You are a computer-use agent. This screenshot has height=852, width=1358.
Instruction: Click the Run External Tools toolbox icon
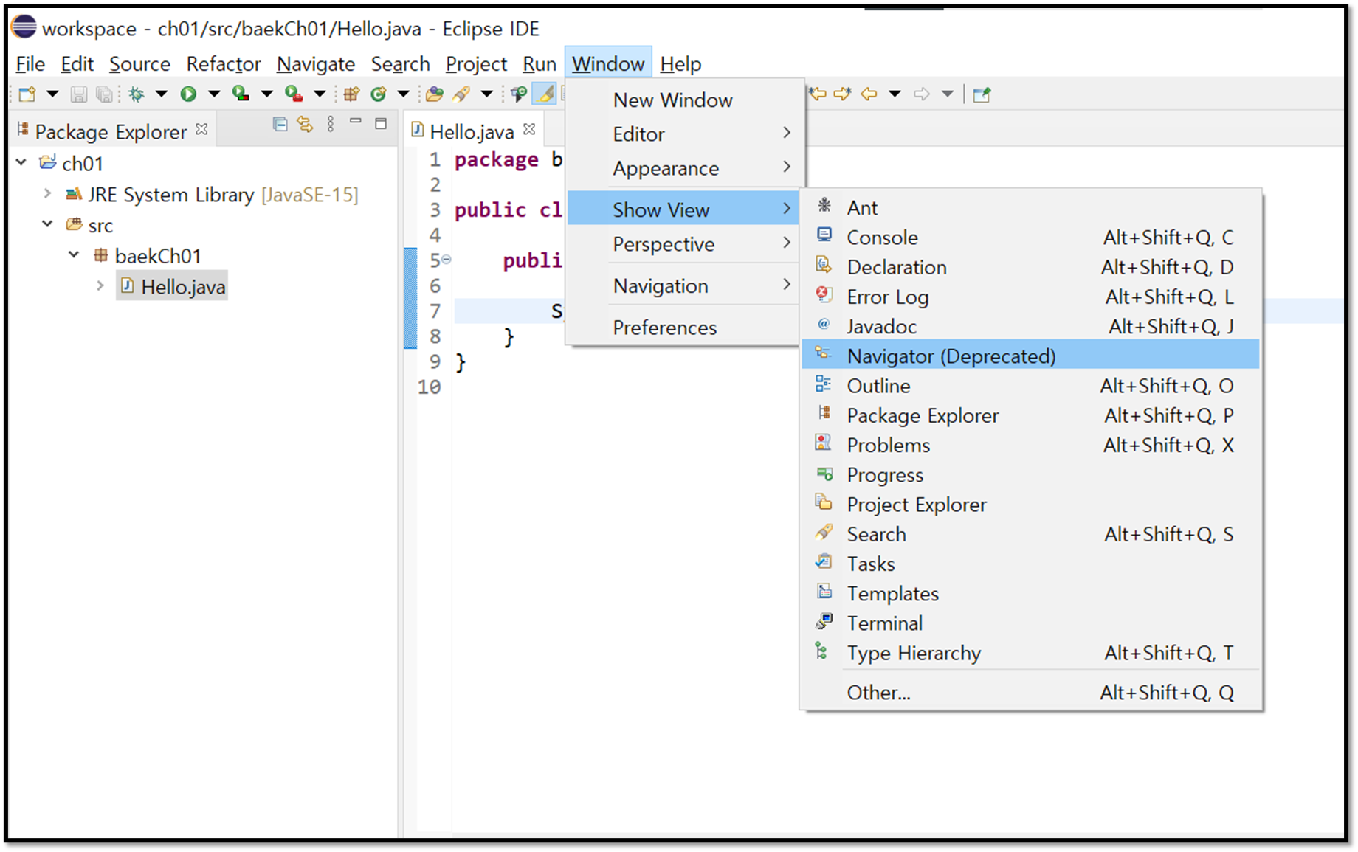tap(294, 94)
